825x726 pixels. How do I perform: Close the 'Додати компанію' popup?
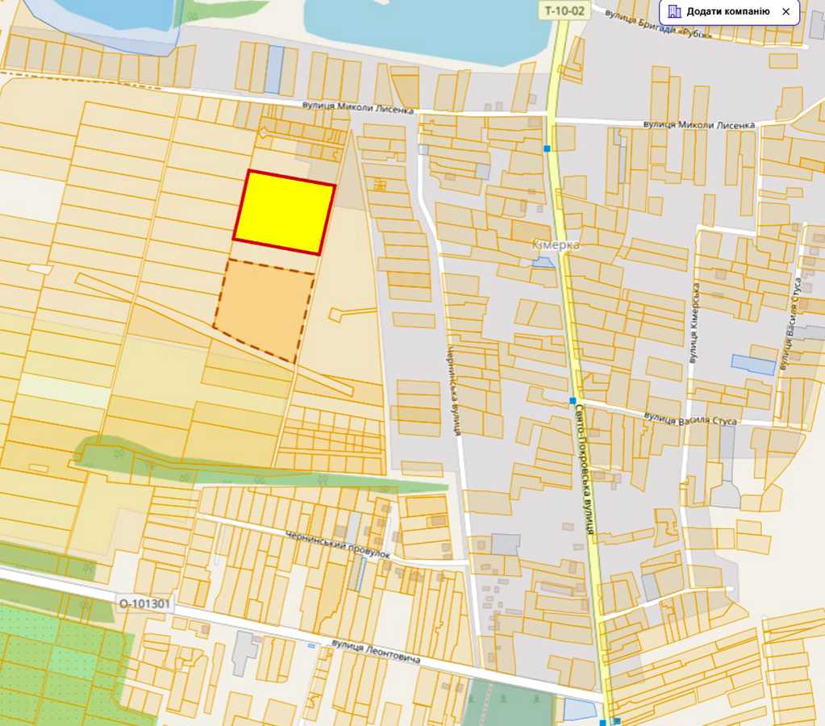[x=786, y=11]
